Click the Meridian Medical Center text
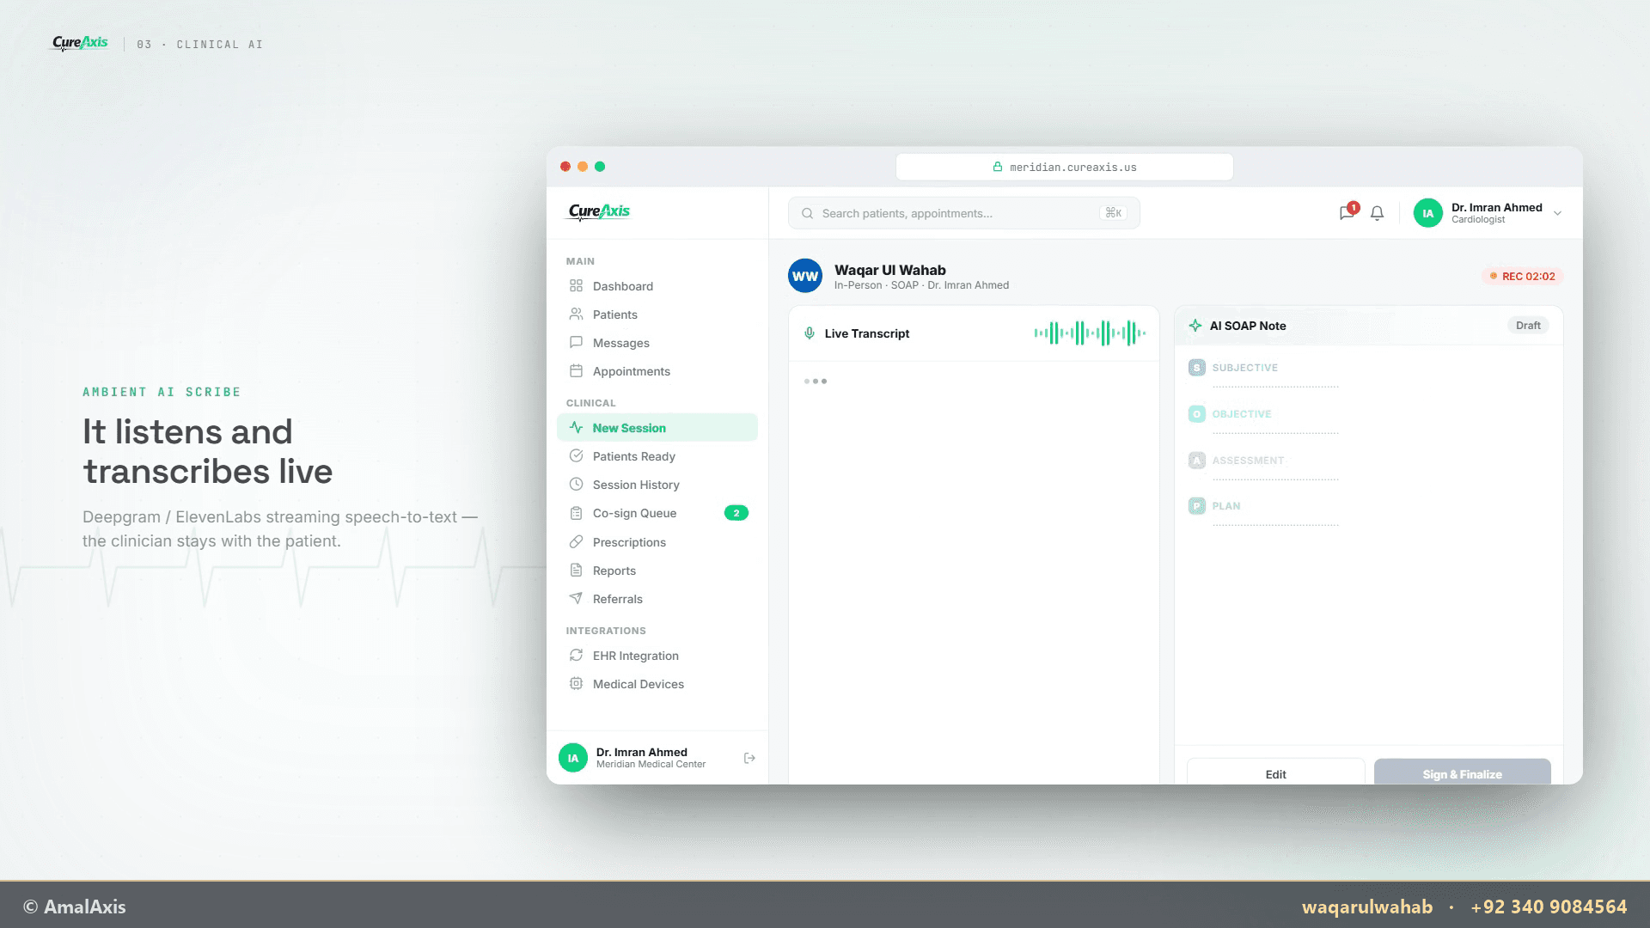Viewport: 1650px width, 928px height. [x=651, y=765]
